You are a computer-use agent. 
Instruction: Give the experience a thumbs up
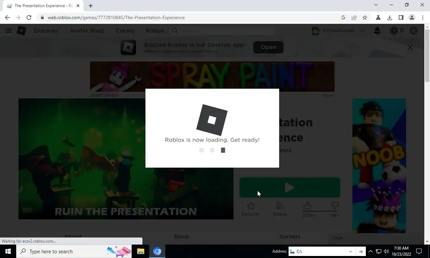(307, 205)
